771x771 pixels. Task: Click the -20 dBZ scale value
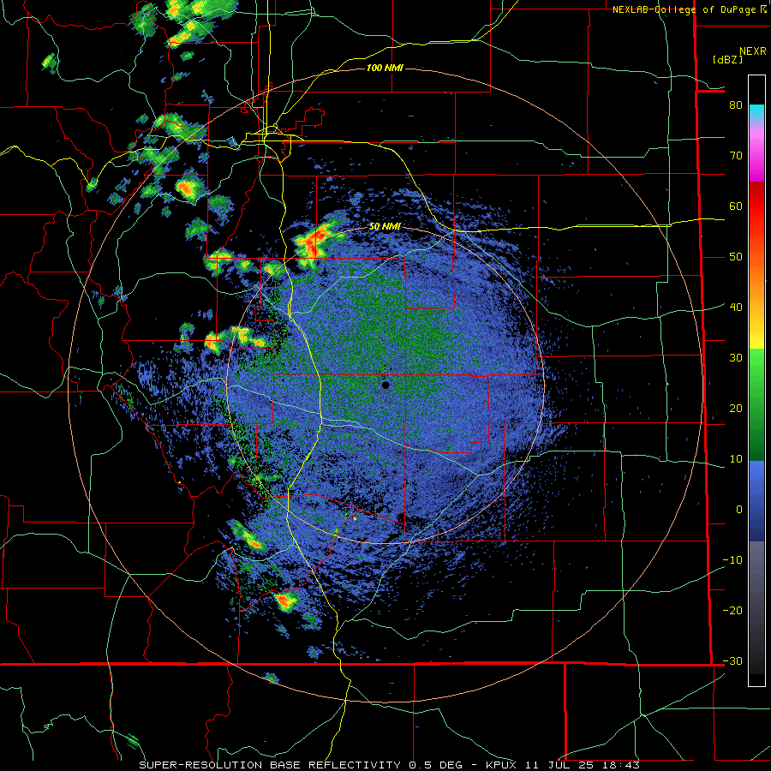[x=732, y=611]
